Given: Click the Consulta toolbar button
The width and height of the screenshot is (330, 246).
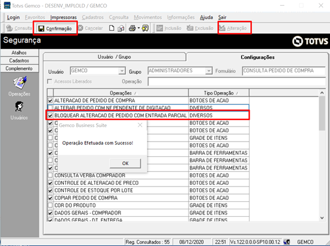Looking at the screenshot, I should coord(19,28).
